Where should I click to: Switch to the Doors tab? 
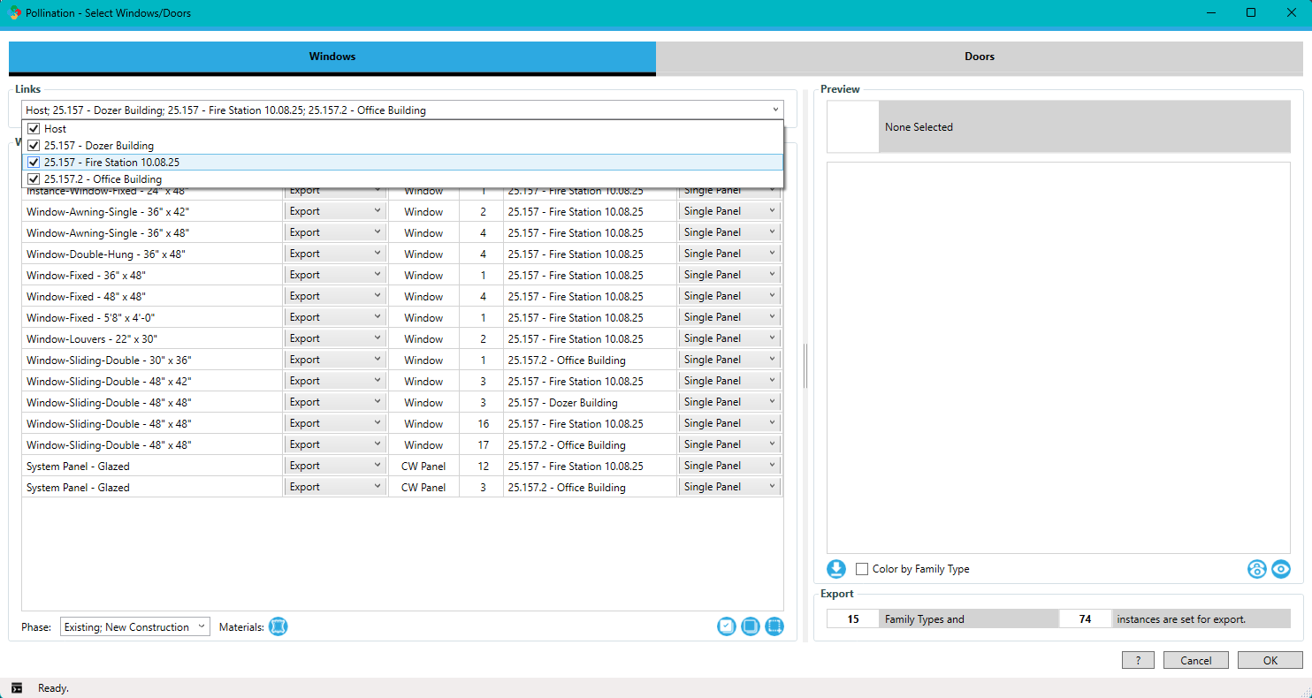point(979,57)
